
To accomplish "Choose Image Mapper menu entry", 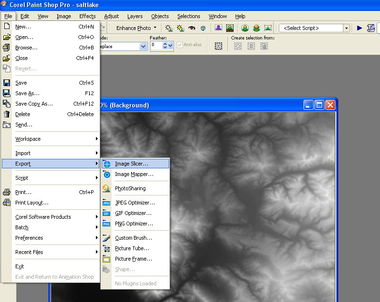I will tap(135, 174).
